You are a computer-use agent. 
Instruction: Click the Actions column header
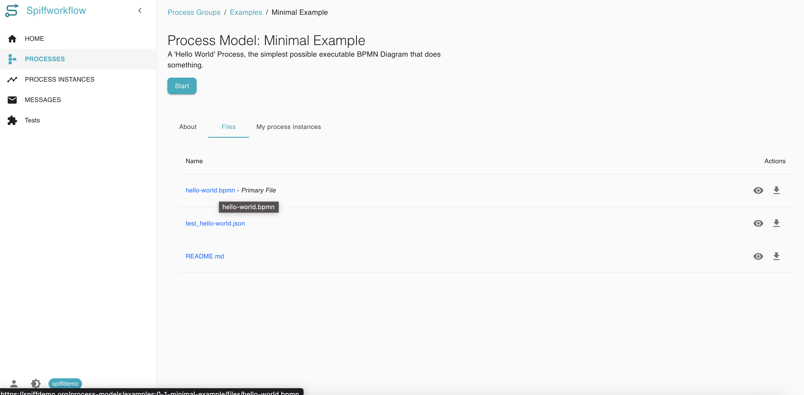pyautogui.click(x=775, y=161)
